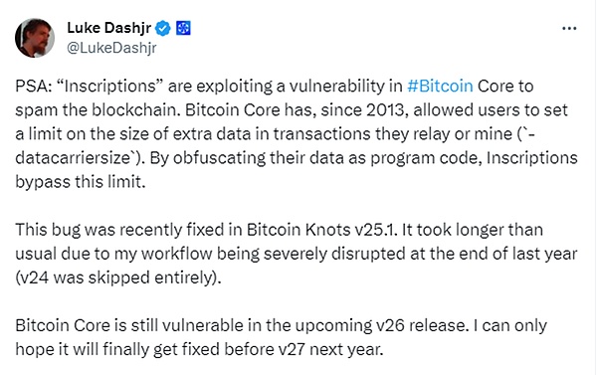Click the `datacarriersize` code text
Screen dimensions: 597x375
tap(75, 158)
